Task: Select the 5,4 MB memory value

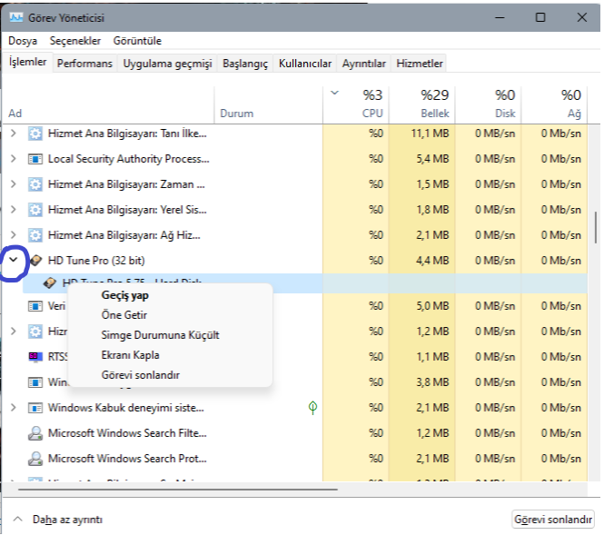Action: click(432, 159)
